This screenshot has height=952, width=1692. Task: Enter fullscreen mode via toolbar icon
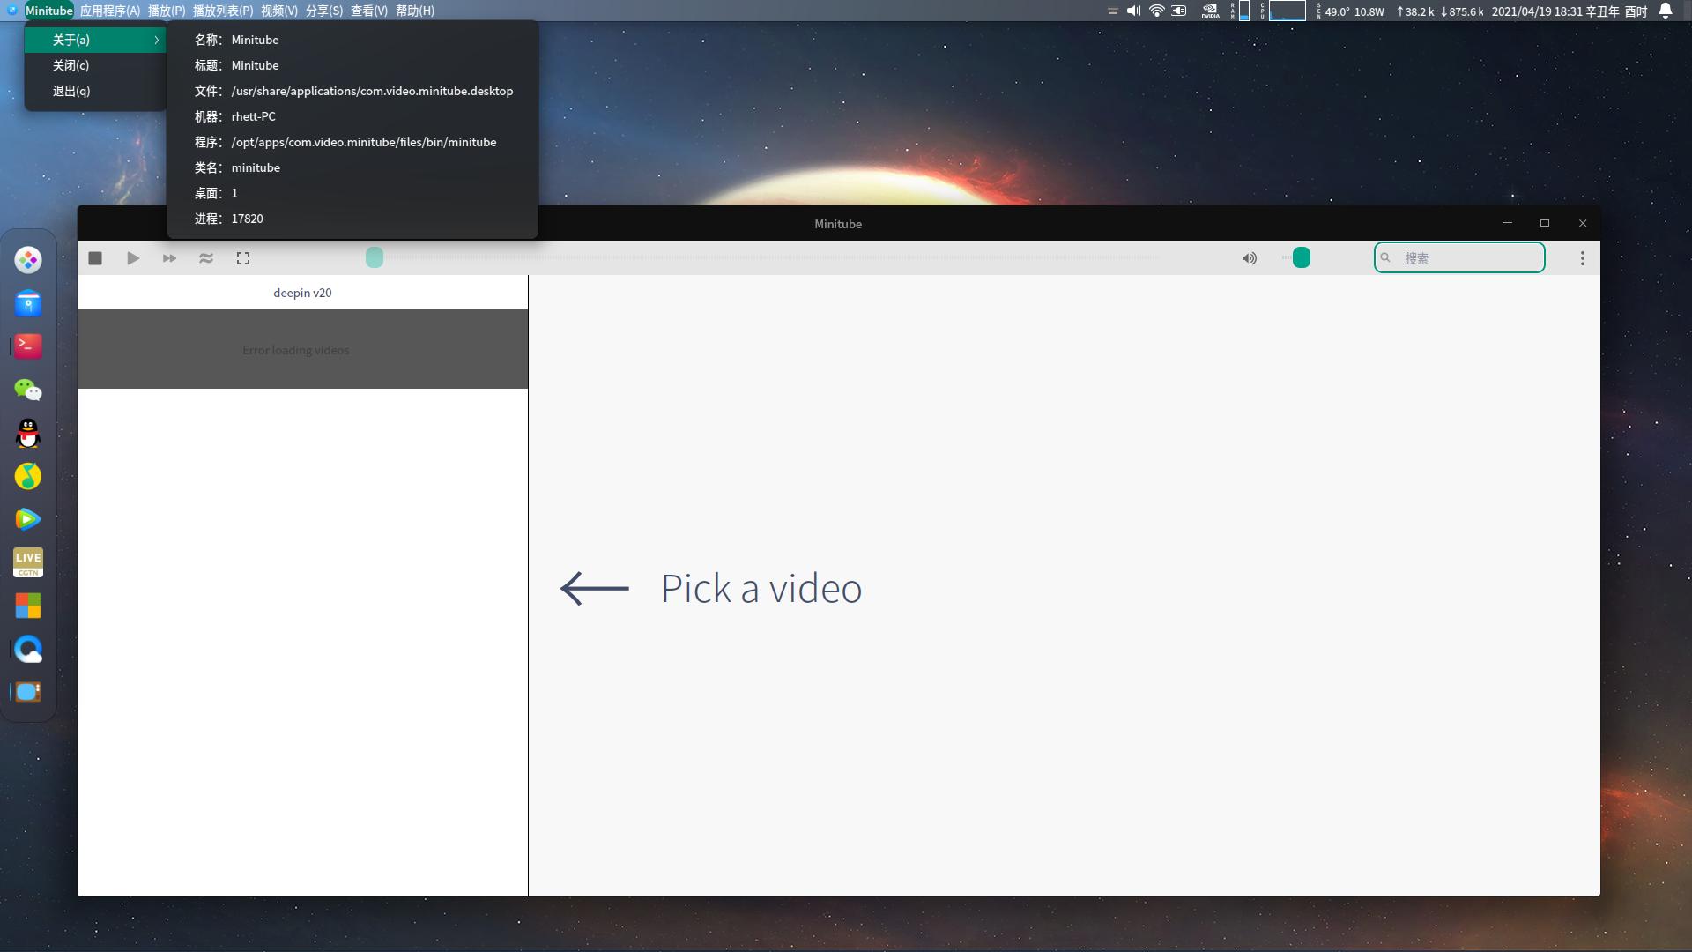tap(243, 258)
